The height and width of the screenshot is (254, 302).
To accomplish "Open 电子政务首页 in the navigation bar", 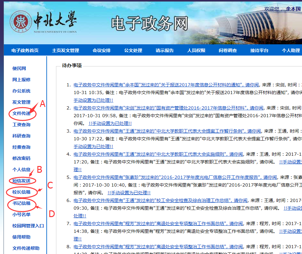I will pyautogui.click(x=25, y=50).
